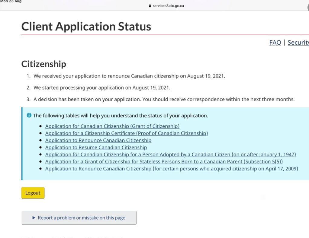Viewport: 309px width, 238px height.
Task: Click the Citizenship section heading
Action: pos(43,64)
